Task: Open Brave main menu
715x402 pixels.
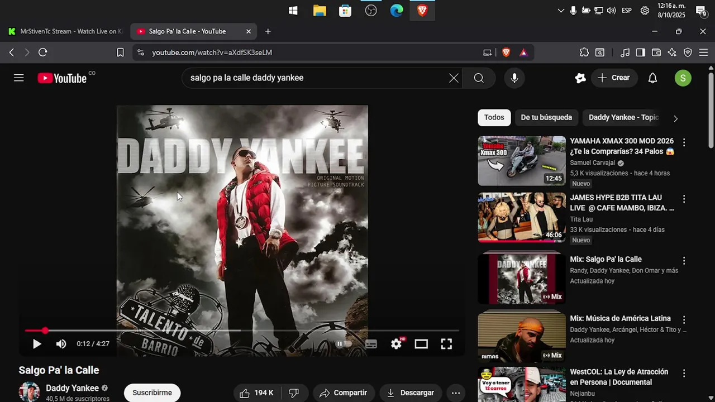Action: point(703,52)
